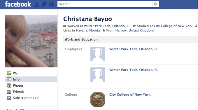The width and height of the screenshot is (198, 110).
Task: Click the City College of New York seal
Action: [x=98, y=99]
